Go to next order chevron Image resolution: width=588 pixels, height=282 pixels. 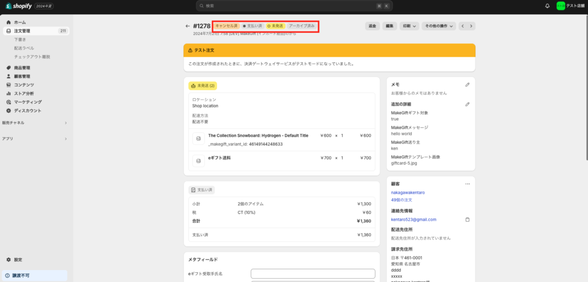pos(471,26)
